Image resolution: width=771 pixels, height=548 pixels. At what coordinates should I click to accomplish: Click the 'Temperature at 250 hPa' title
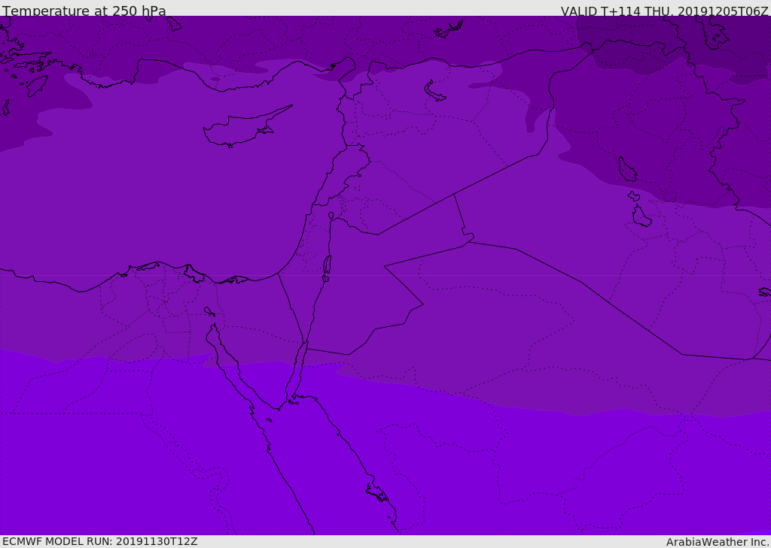point(84,11)
